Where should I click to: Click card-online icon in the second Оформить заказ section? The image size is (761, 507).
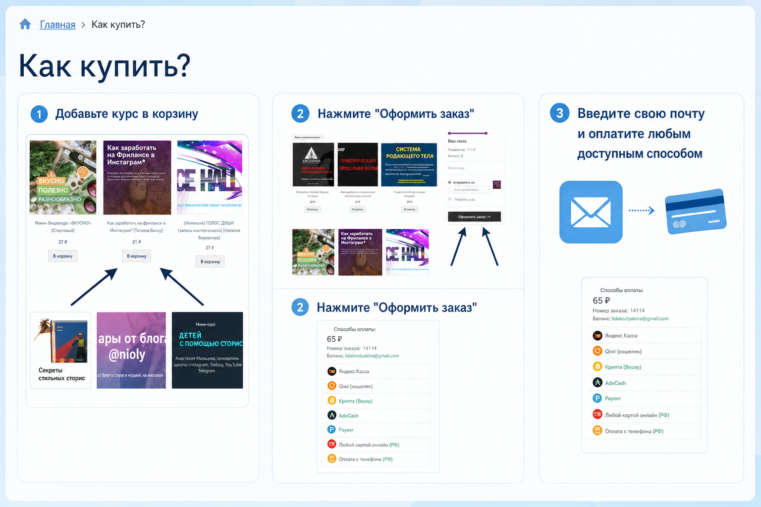point(332,445)
